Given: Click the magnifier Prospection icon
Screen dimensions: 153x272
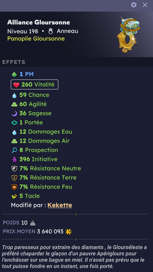Looking at the screenshot, I should pyautogui.click(x=14, y=150).
